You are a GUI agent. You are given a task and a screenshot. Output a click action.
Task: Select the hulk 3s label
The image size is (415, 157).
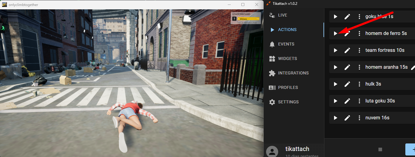[373, 84]
